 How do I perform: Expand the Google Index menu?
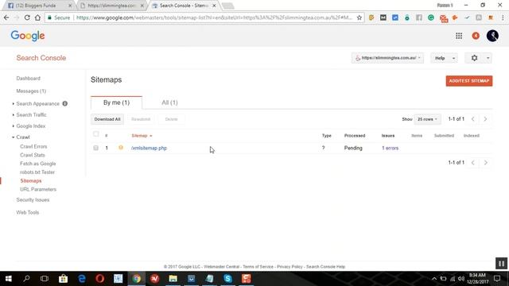30,126
